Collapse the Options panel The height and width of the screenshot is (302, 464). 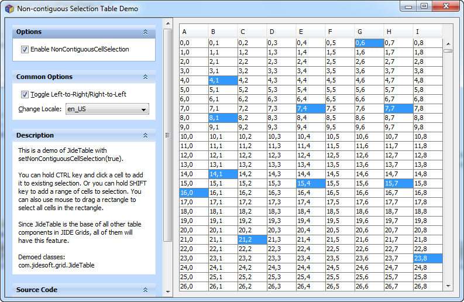[145, 32]
